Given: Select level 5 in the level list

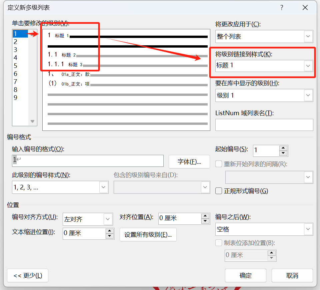Looking at the screenshot, I should coord(20,66).
